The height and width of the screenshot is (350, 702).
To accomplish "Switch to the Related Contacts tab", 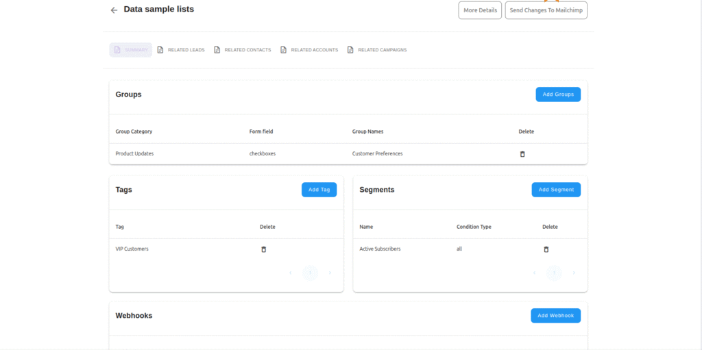I will pos(242,50).
